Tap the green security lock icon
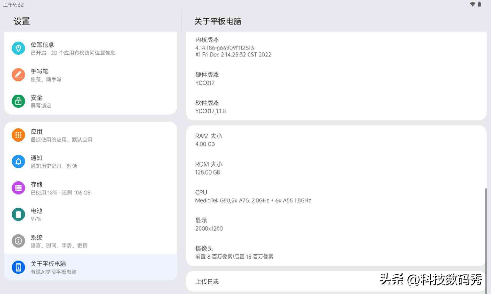491x294 pixels. coord(18,101)
